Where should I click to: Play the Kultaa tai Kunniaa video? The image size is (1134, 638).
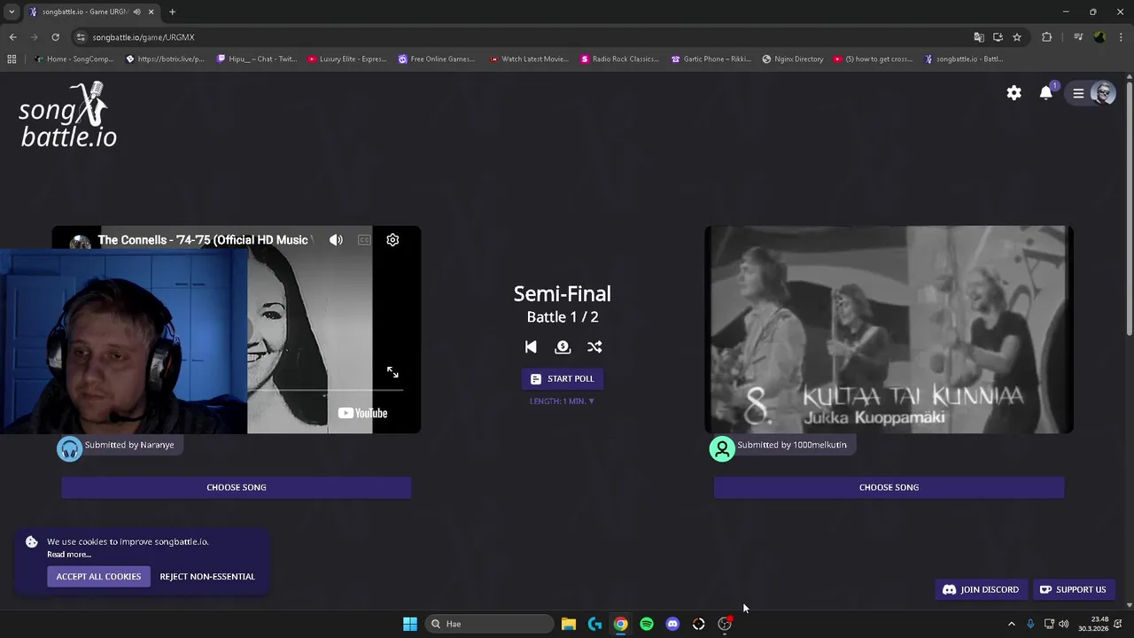pos(889,330)
